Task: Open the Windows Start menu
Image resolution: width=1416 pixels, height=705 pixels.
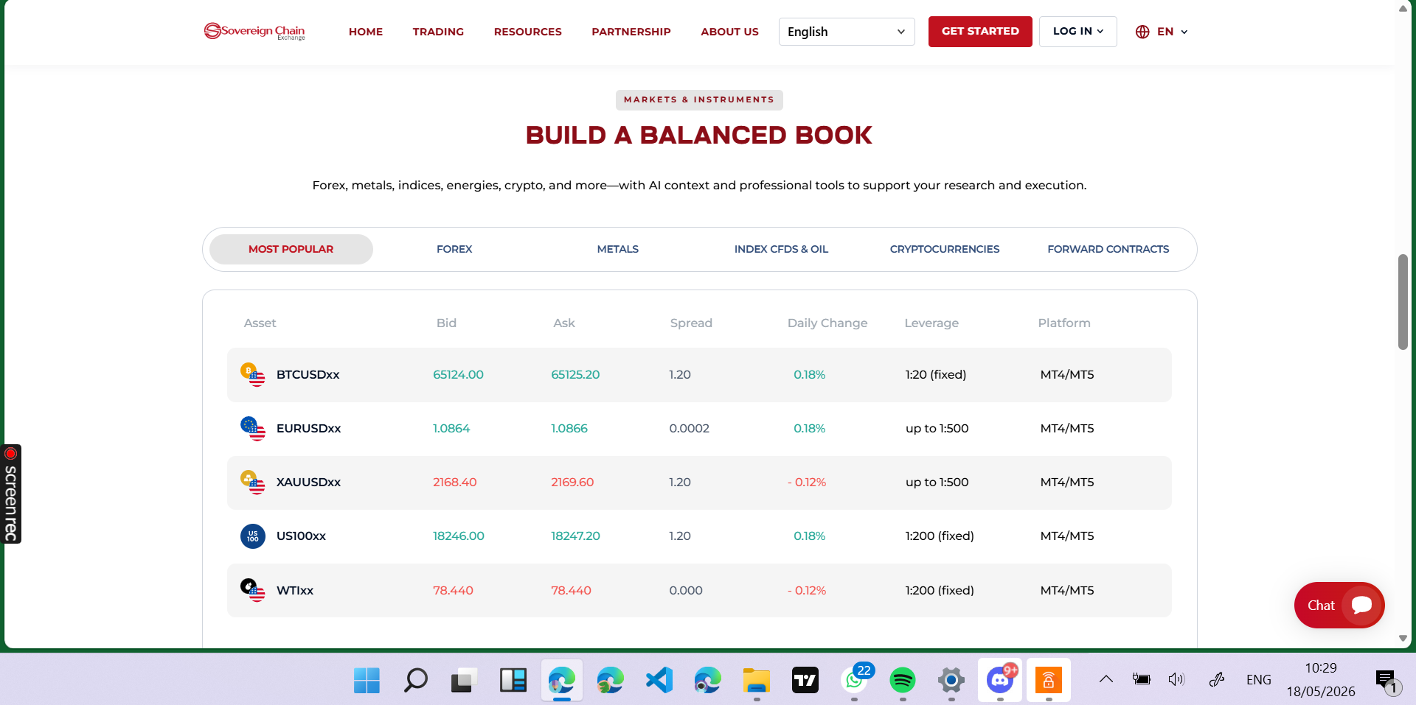Action: click(x=367, y=680)
